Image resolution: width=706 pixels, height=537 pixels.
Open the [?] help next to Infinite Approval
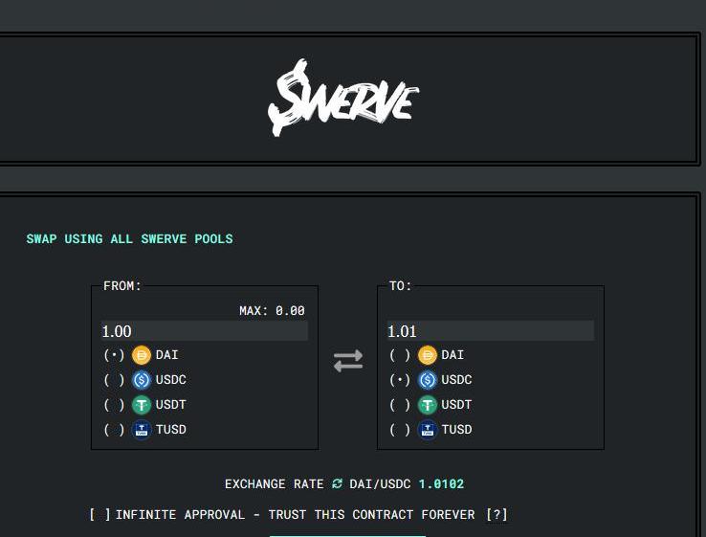tap(496, 515)
